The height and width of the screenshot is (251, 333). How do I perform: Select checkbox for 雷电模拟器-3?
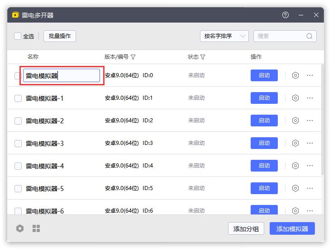pos(18,144)
